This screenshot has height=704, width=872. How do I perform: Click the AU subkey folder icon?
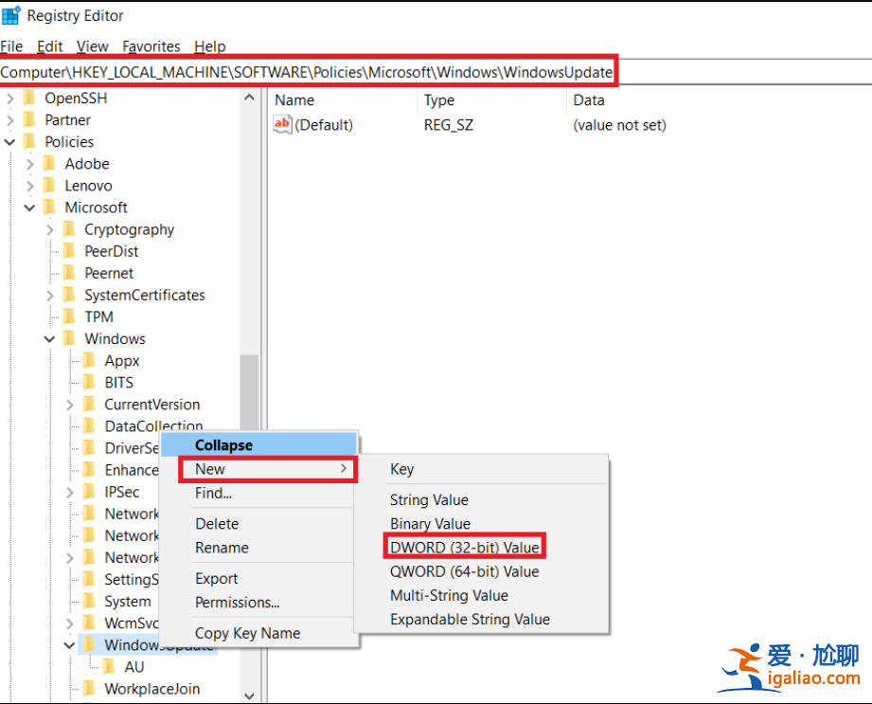tap(113, 666)
